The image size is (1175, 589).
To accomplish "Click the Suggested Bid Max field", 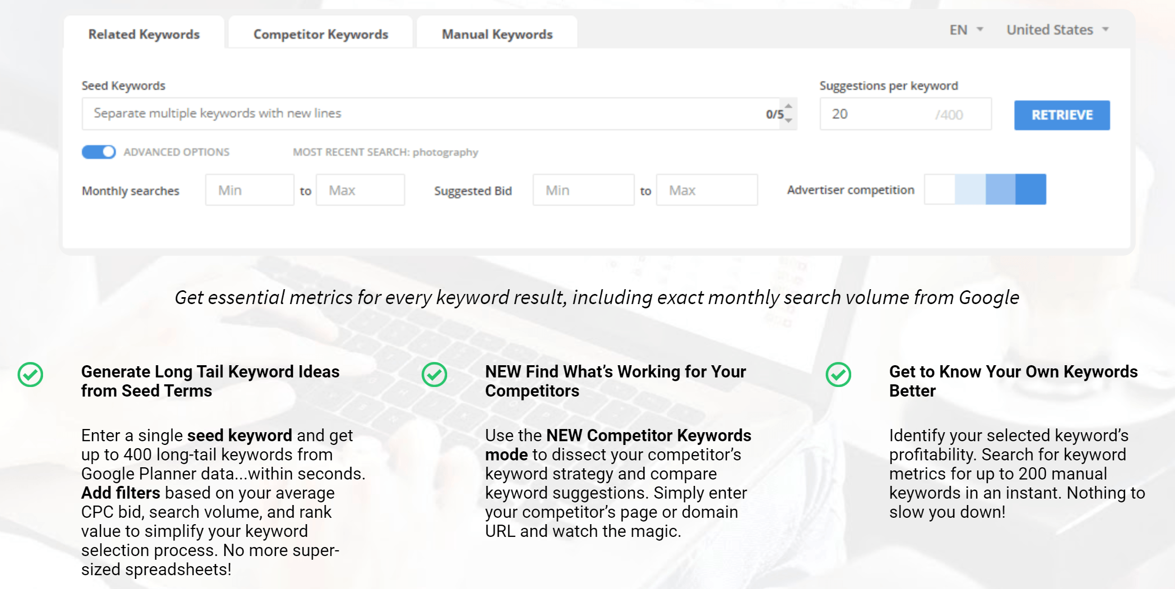I will click(x=706, y=190).
